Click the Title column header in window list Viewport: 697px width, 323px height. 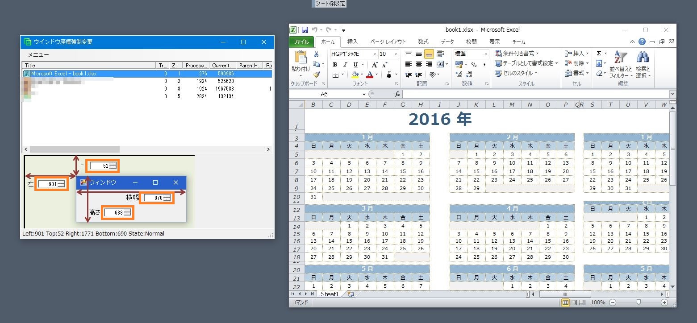pos(89,66)
